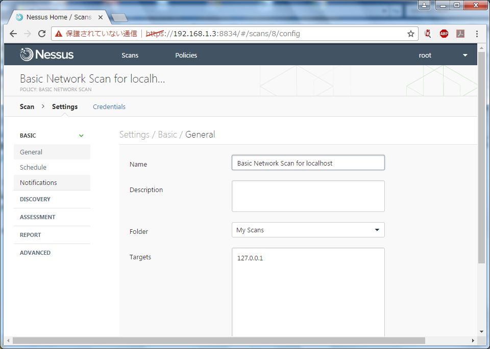Click the insecure connection warning icon

point(58,34)
